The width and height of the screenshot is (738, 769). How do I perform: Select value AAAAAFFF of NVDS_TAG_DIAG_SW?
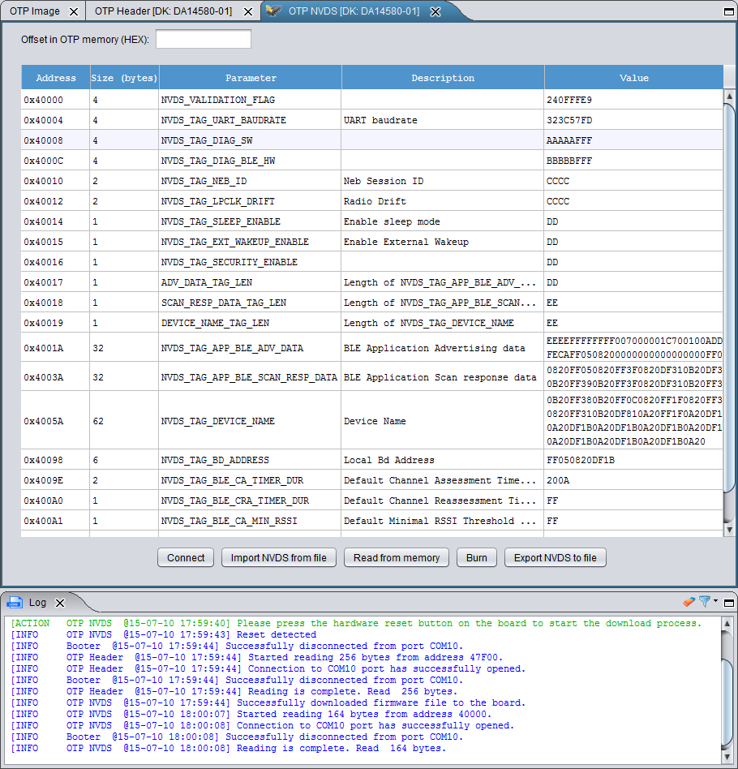click(633, 140)
